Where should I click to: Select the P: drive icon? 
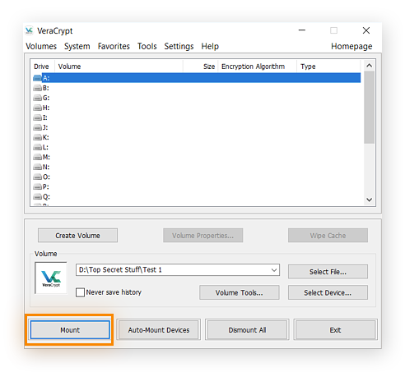[x=37, y=186]
